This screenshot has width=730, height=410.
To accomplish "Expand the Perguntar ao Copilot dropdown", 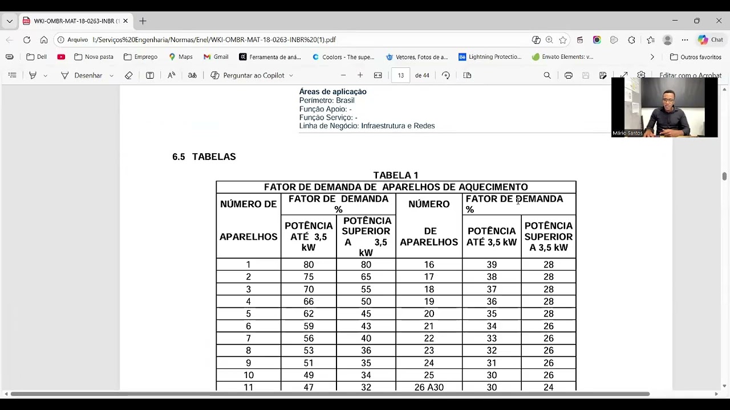I will [x=291, y=75].
